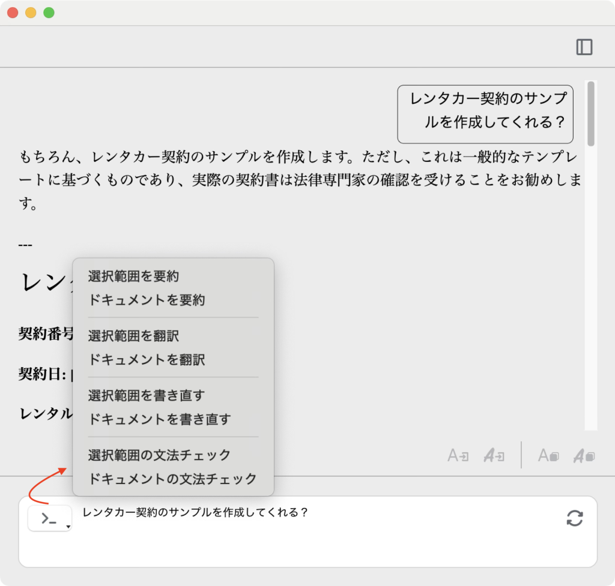This screenshot has width=615, height=586.
Task: Open the prompt command dropdown button
Action: (x=50, y=519)
